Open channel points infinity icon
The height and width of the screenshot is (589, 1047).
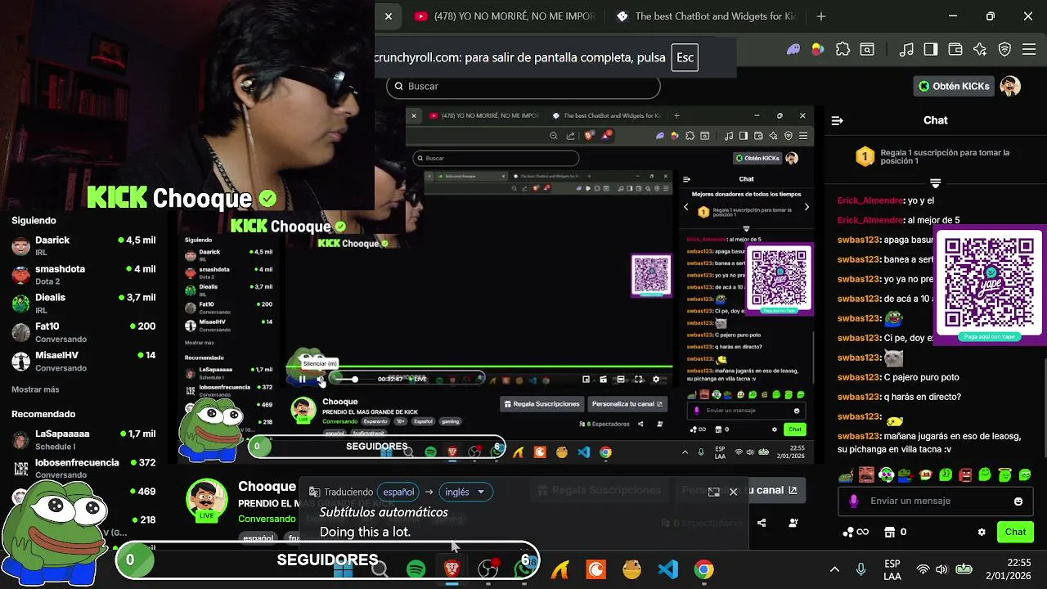coord(856,532)
